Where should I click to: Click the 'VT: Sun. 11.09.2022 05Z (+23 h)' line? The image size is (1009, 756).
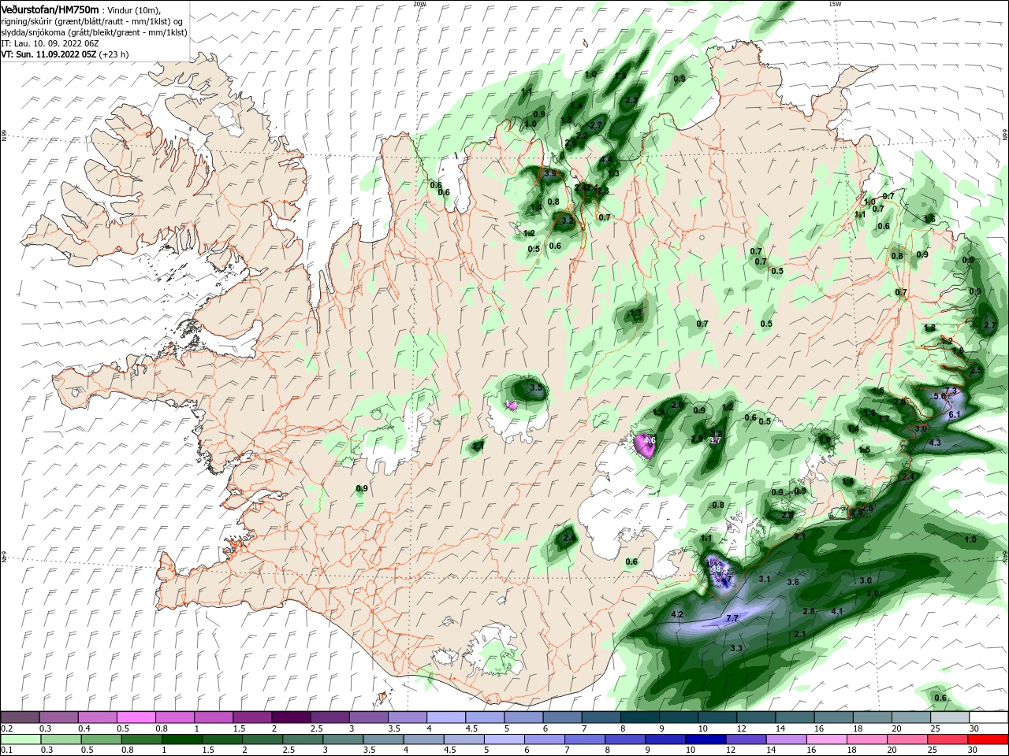[x=65, y=54]
